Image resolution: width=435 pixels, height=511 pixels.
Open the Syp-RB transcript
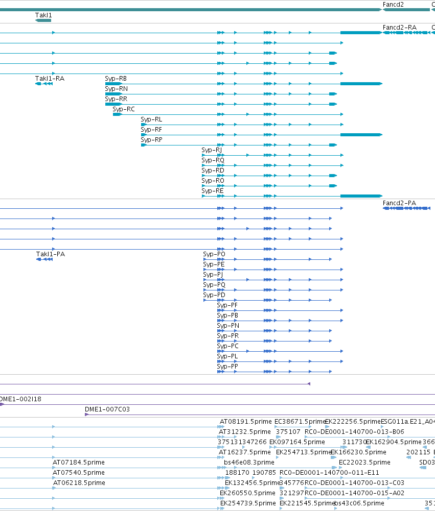116,79
